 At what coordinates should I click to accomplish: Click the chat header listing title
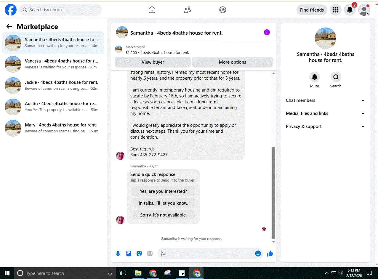(176, 33)
